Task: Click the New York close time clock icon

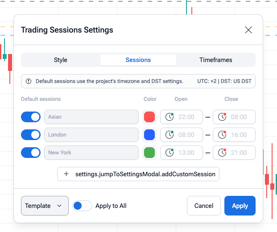Action: coord(222,153)
